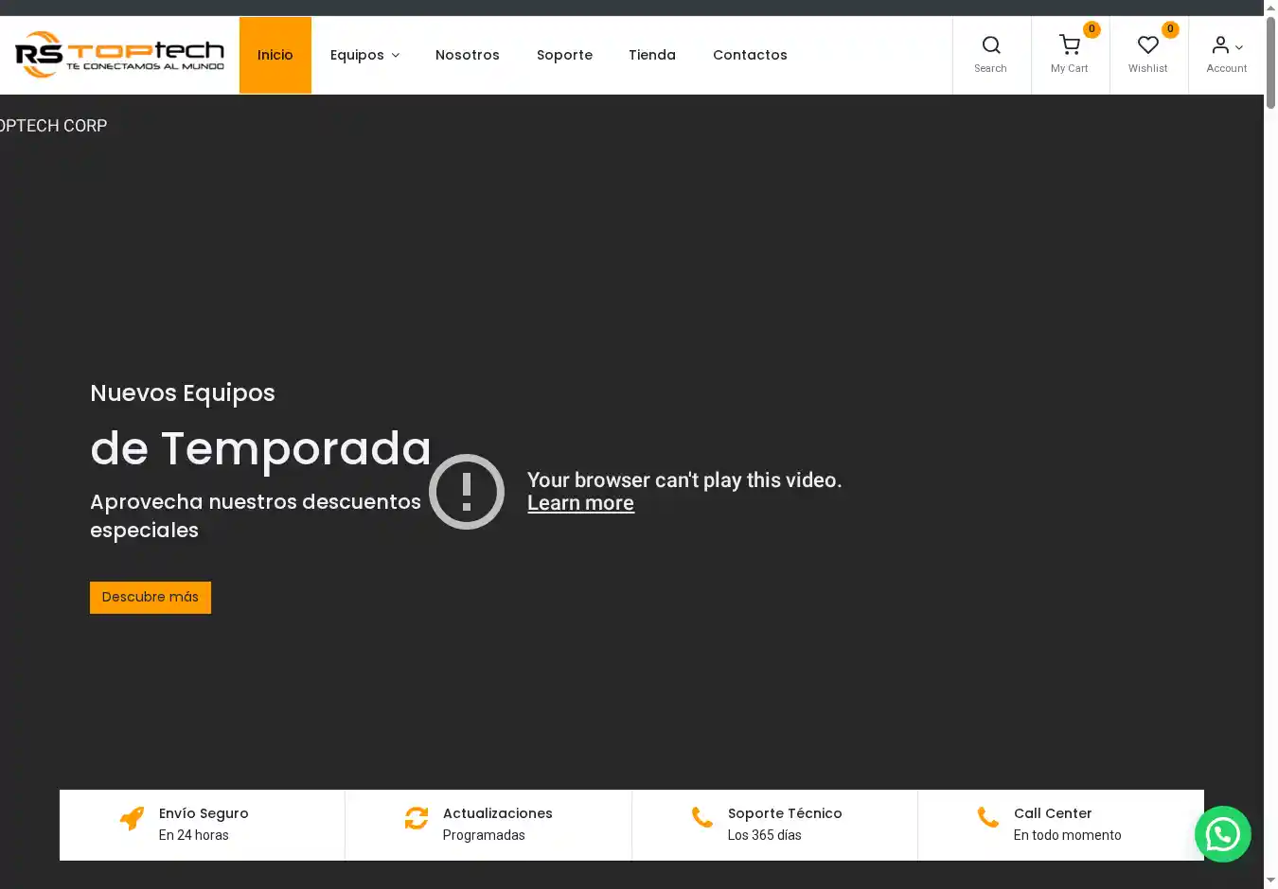Click the Call Center phone icon
This screenshot has width=1278, height=889.
(987, 817)
